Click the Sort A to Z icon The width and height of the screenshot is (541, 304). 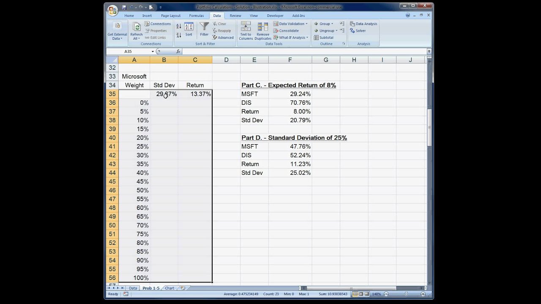pyautogui.click(x=179, y=27)
